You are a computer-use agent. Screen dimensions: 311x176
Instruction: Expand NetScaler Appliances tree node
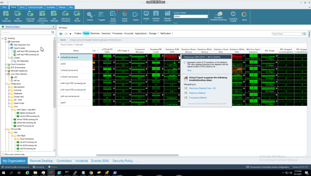coord(6,71)
